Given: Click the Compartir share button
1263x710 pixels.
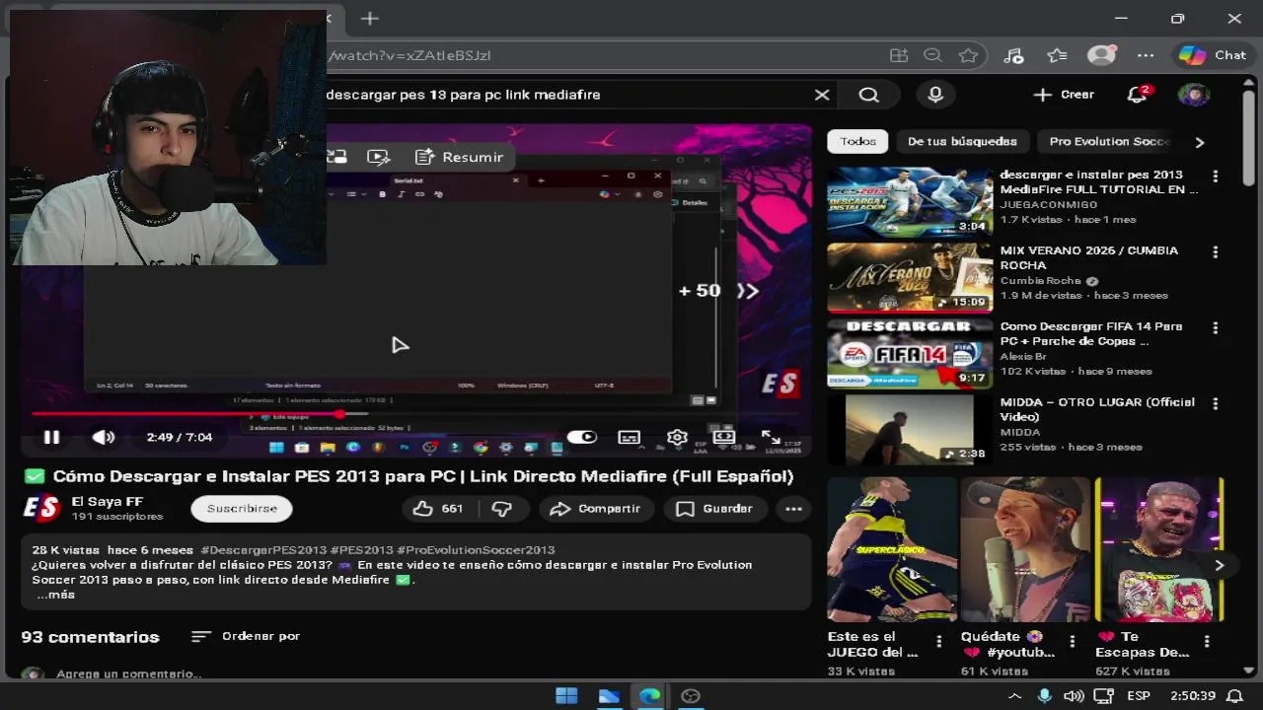Looking at the screenshot, I should click(x=595, y=509).
